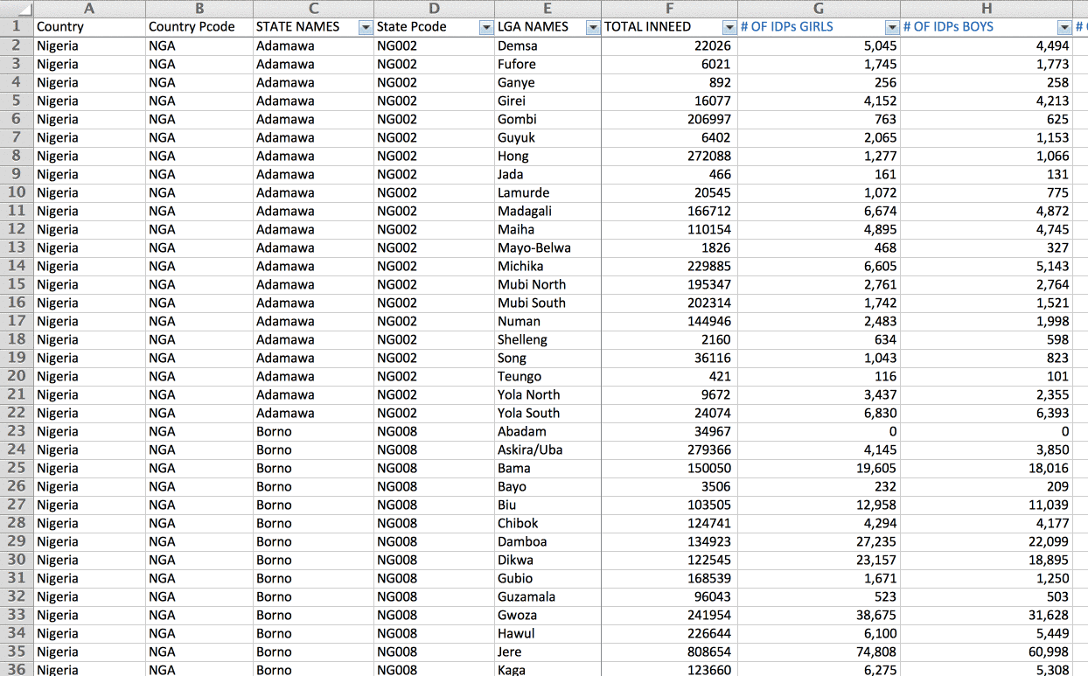The height and width of the screenshot is (676, 1088).
Task: Click the Country header cell
Action: click(89, 27)
